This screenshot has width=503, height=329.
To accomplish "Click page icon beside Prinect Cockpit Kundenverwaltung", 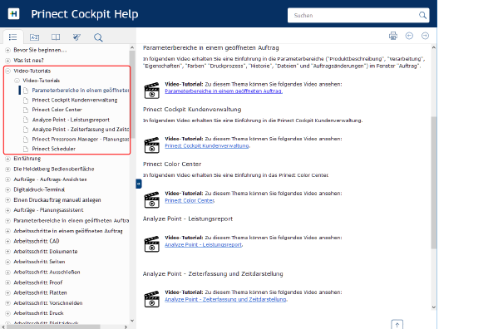I will [26, 100].
